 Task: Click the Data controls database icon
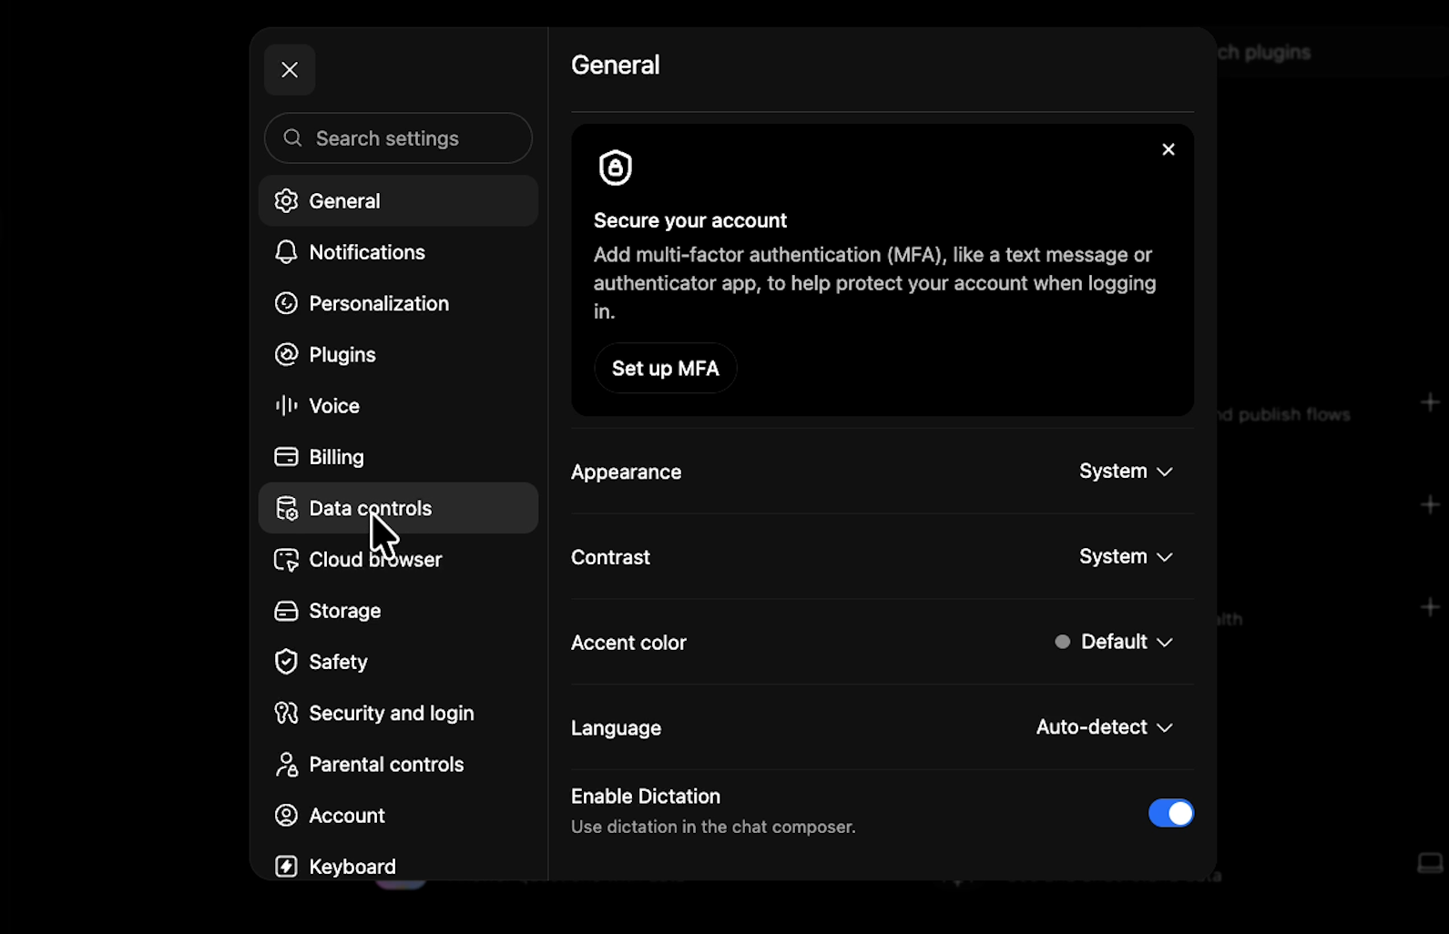click(x=286, y=508)
